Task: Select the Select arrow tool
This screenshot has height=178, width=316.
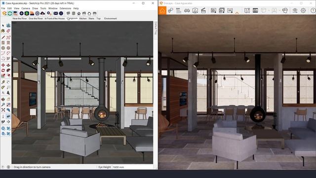Action: pyautogui.click(x=3, y=26)
